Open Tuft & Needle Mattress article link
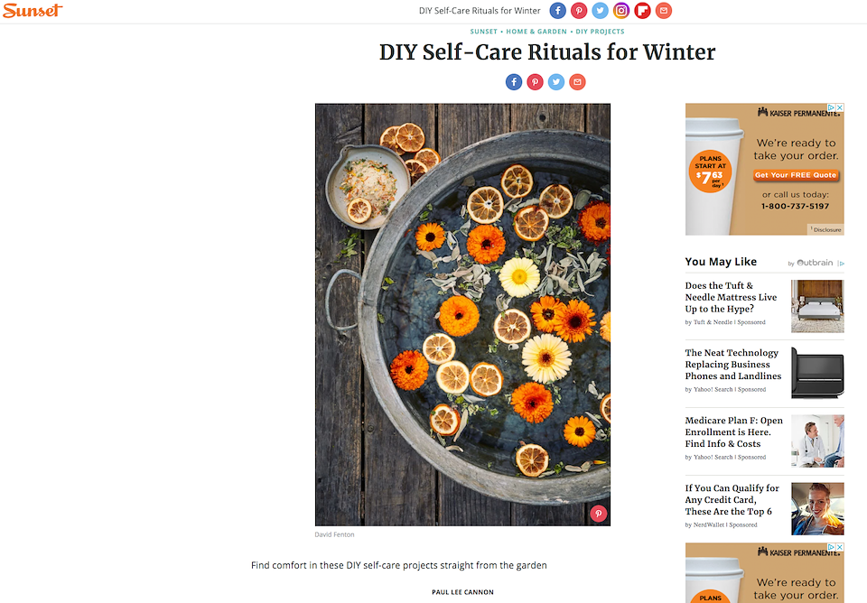Viewport: 867px width, 603px height. (731, 297)
